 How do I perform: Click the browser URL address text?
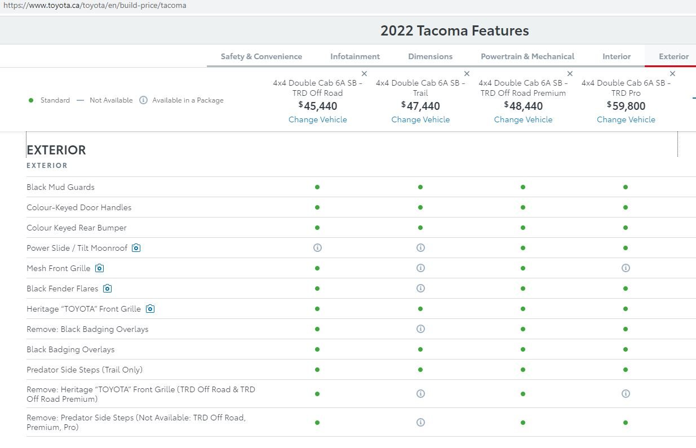[x=95, y=6]
